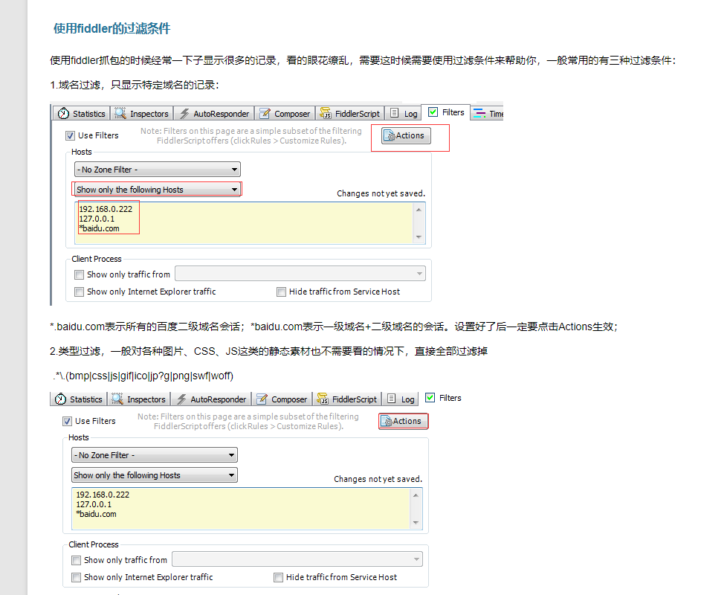The width and height of the screenshot is (701, 595).
Task: Enable Show only traffic from in lower panel
Action: 76,560
